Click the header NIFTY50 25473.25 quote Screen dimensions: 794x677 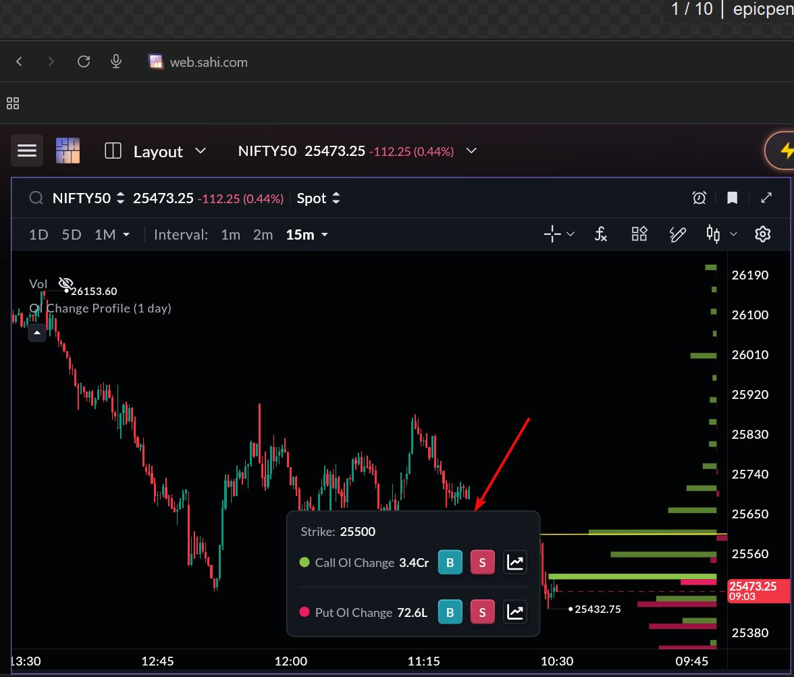coord(346,151)
